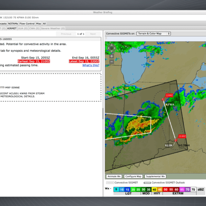Viewport: 206px width, 206px height.
Task: Click the Latest:Sep 15, 2200Z highlighted time
Action: [x=84, y=61]
